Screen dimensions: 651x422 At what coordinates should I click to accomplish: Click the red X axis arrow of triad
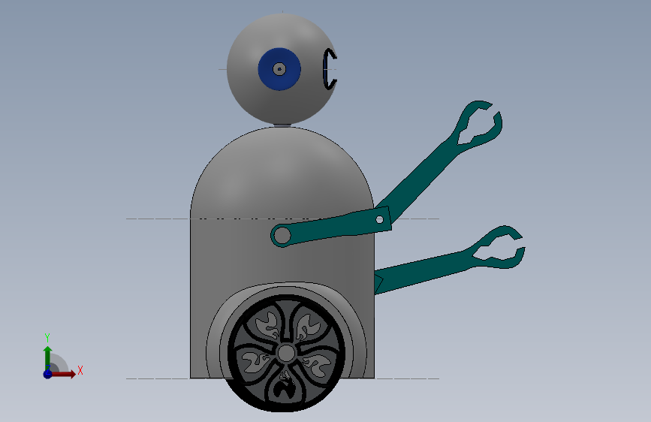[x=63, y=374]
